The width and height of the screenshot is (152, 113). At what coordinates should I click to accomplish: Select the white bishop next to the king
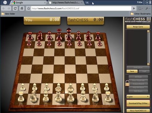pos(83,96)
